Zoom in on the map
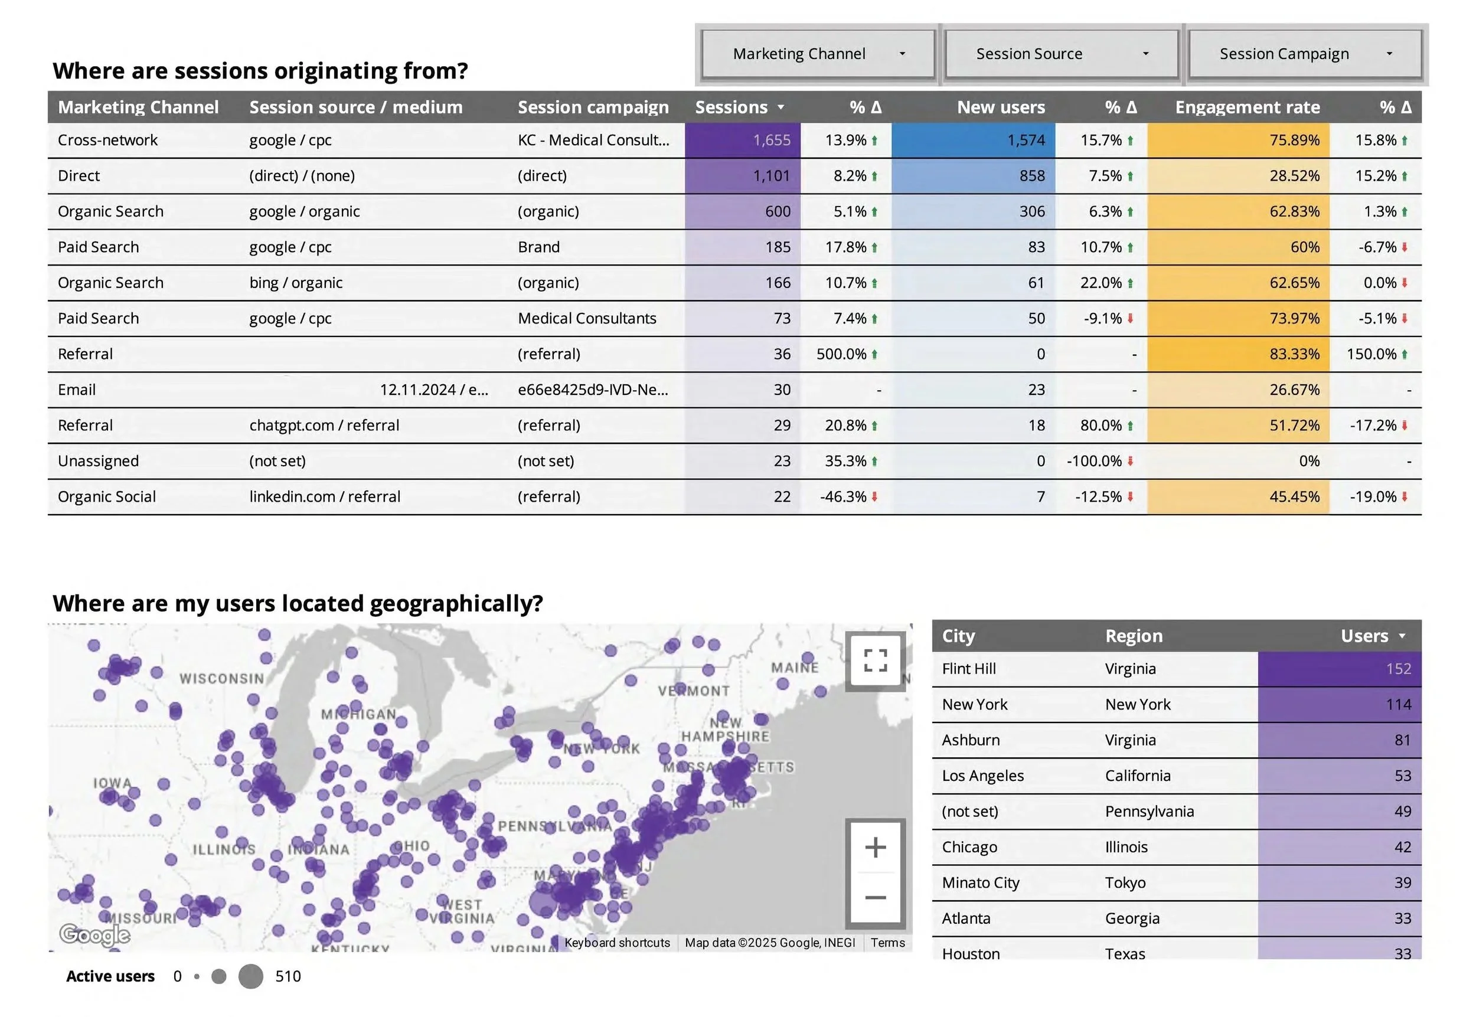 click(x=875, y=847)
